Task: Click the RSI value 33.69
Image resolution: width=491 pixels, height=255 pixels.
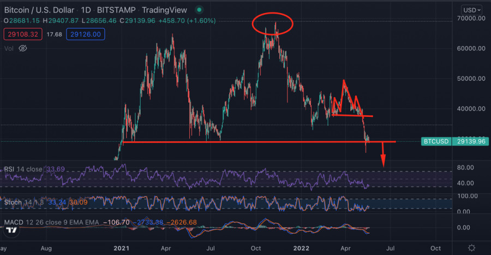Action: pyautogui.click(x=56, y=169)
